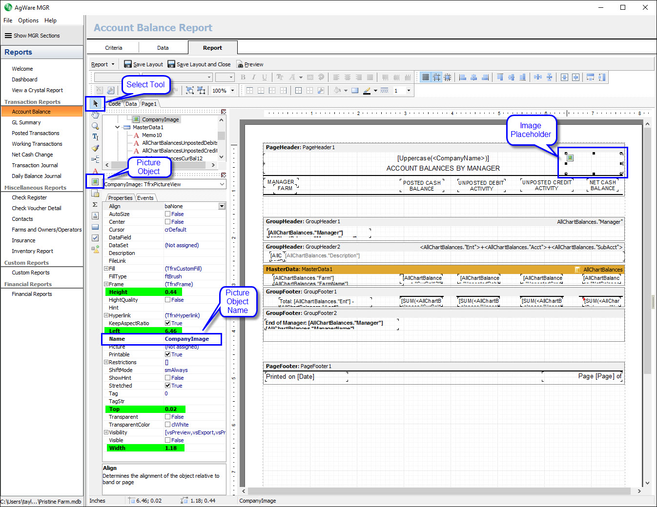Screen dimensions: 657x507
Task: Uncheck the KeepAspectRatio checkbox
Action: tap(167, 323)
